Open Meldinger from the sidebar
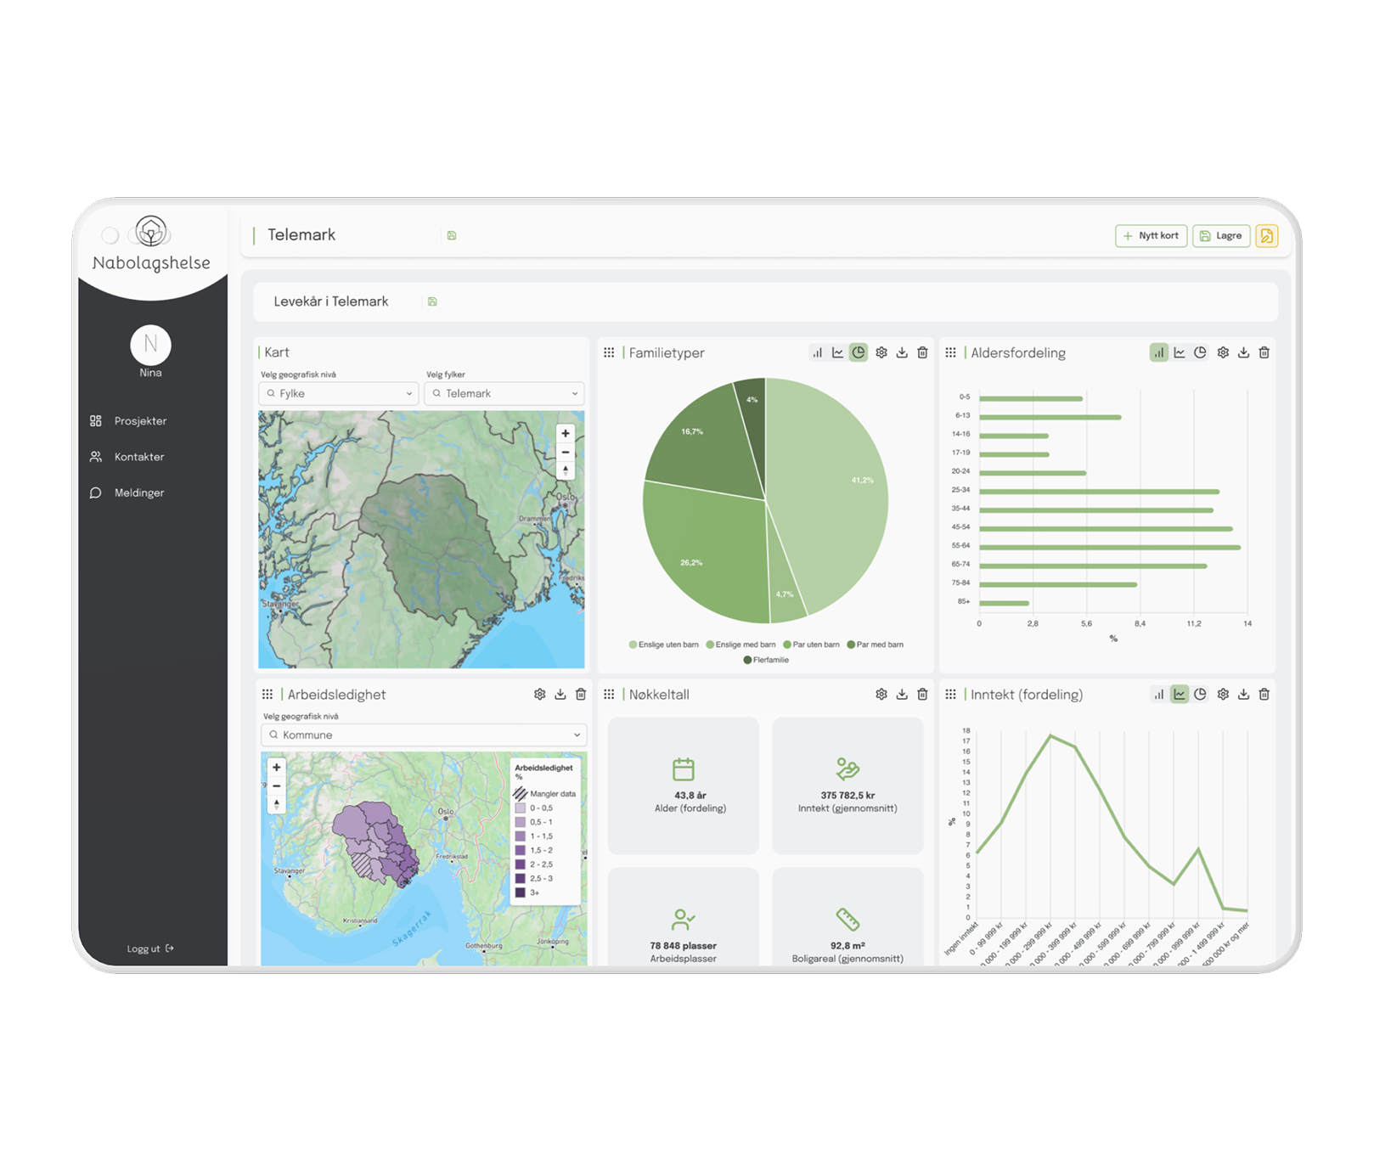 pyautogui.click(x=139, y=493)
